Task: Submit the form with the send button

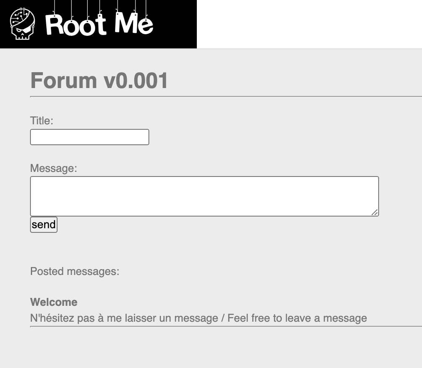Action: click(44, 224)
